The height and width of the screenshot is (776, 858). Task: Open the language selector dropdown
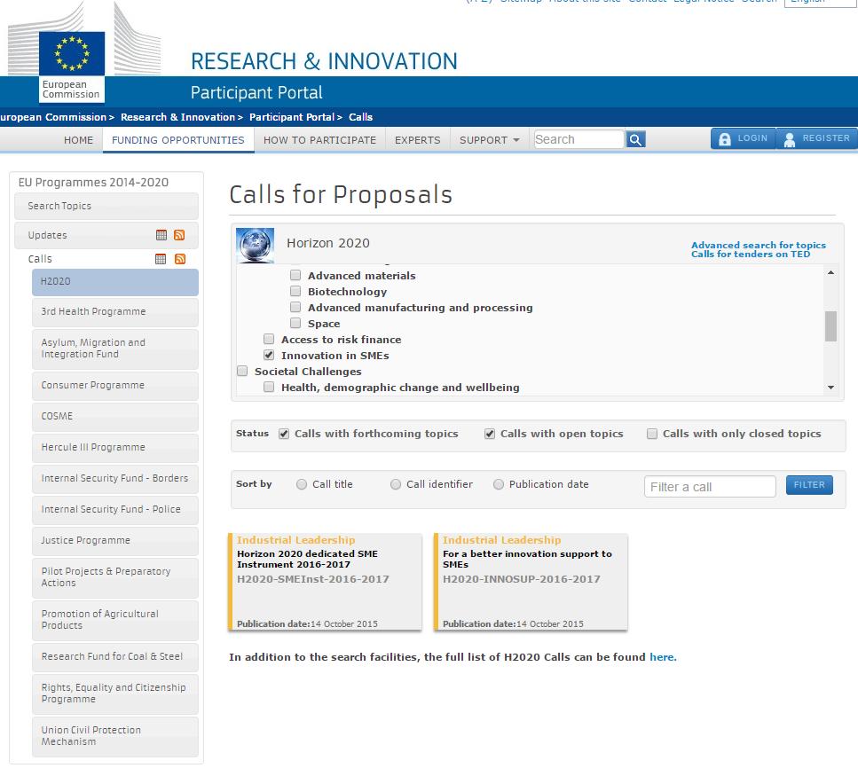(821, 3)
